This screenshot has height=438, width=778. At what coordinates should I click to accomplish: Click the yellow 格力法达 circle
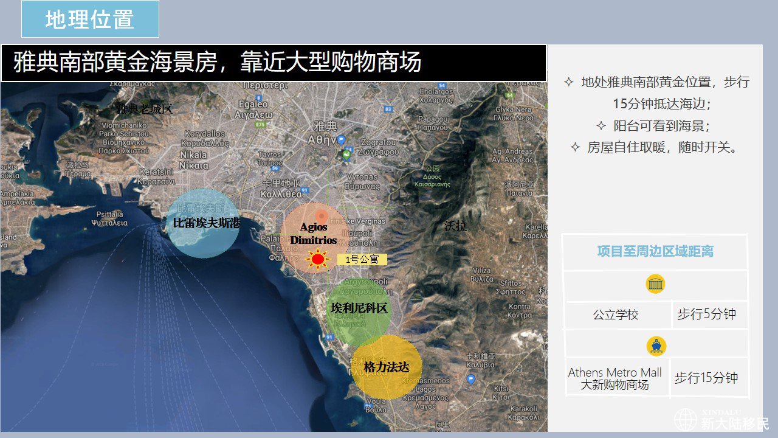tap(387, 367)
